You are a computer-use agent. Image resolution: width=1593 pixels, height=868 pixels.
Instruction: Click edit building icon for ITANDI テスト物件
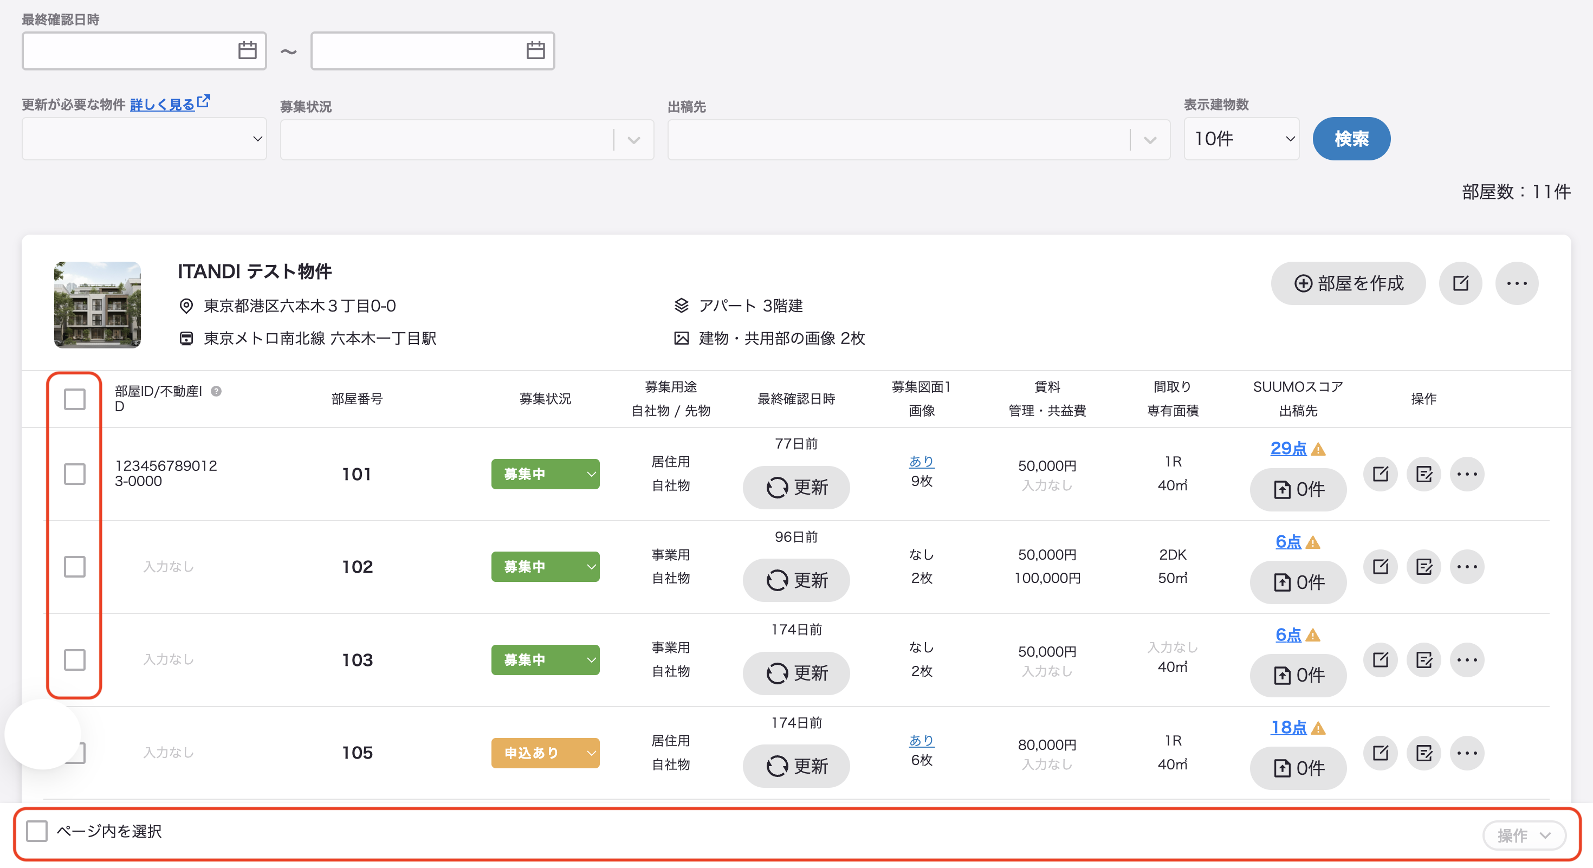[1461, 283]
